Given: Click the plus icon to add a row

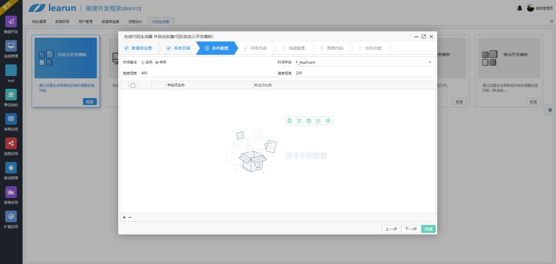Looking at the screenshot, I should 124,217.
